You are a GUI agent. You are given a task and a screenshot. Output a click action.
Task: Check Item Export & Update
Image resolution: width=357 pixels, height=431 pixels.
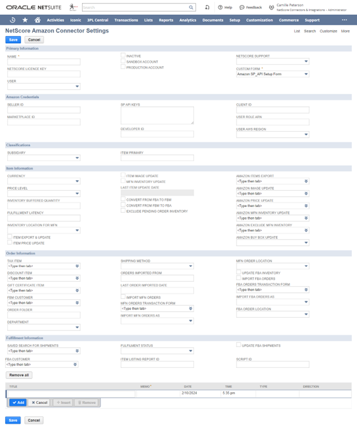(x=9, y=237)
